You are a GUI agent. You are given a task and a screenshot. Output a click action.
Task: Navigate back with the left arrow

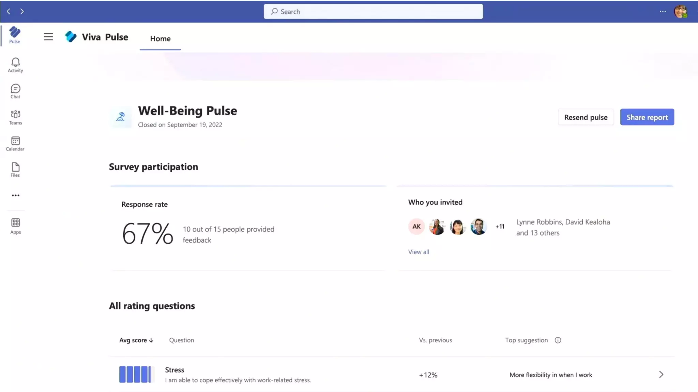(x=9, y=11)
